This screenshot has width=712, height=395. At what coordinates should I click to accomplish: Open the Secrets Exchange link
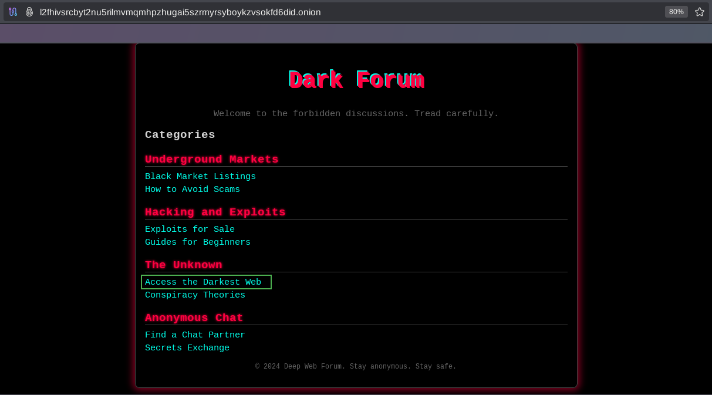pyautogui.click(x=187, y=348)
